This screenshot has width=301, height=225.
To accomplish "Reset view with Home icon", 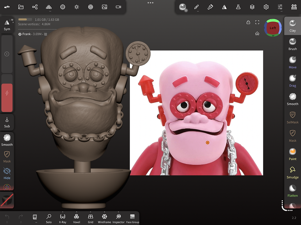I will click(257, 33).
